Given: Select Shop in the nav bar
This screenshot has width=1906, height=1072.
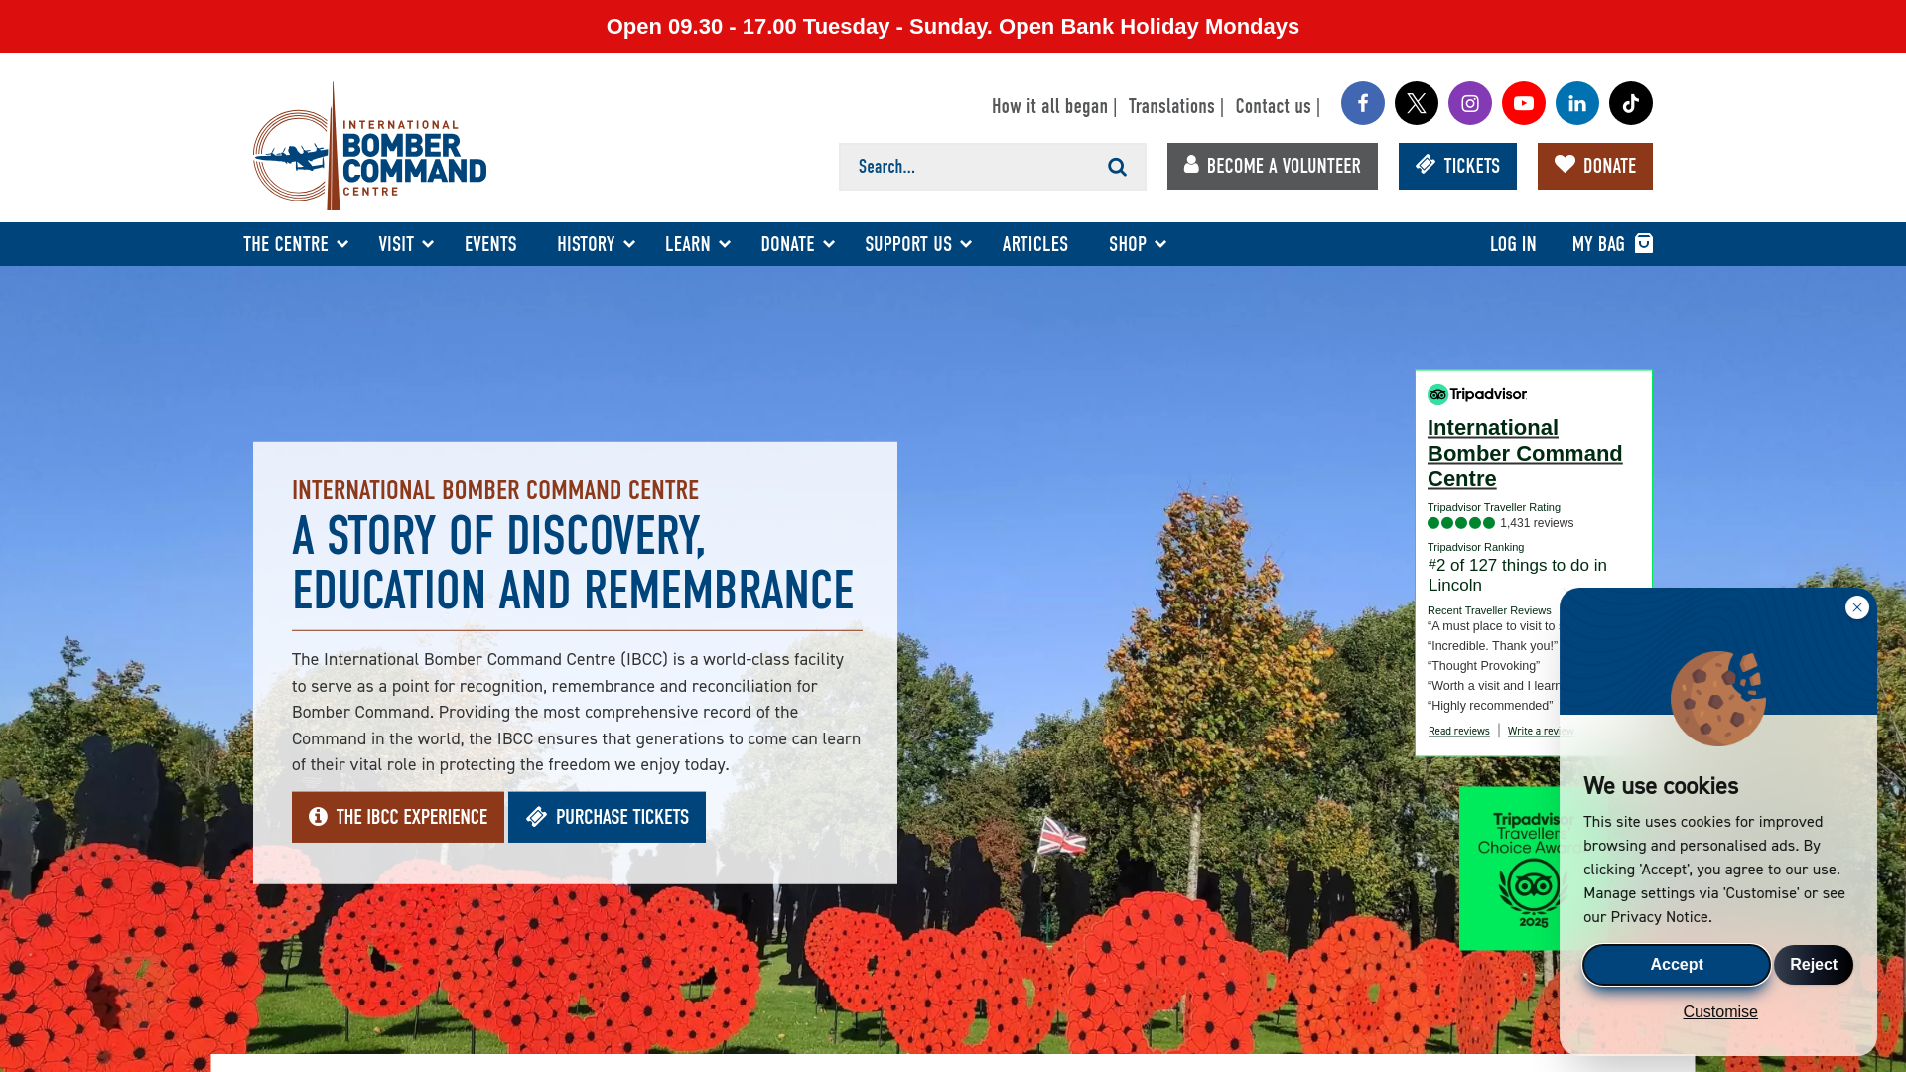Looking at the screenshot, I should pyautogui.click(x=1127, y=244).
